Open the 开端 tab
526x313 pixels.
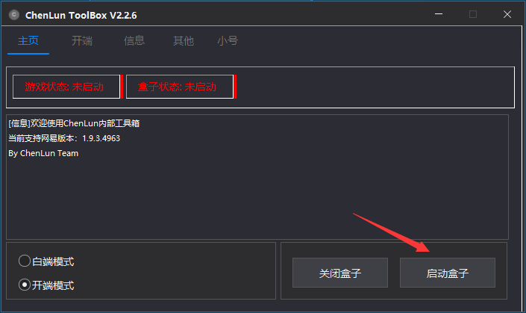click(82, 41)
